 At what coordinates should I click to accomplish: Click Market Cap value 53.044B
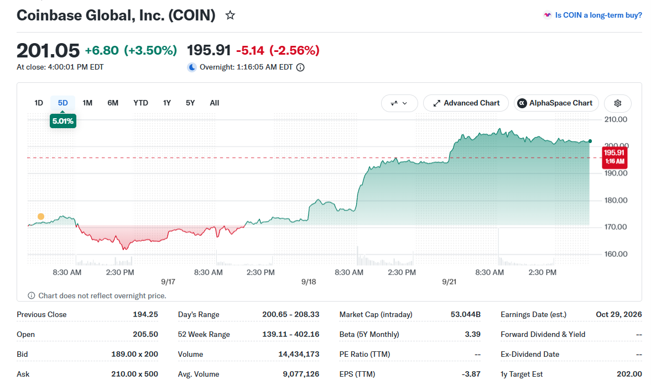(465, 314)
